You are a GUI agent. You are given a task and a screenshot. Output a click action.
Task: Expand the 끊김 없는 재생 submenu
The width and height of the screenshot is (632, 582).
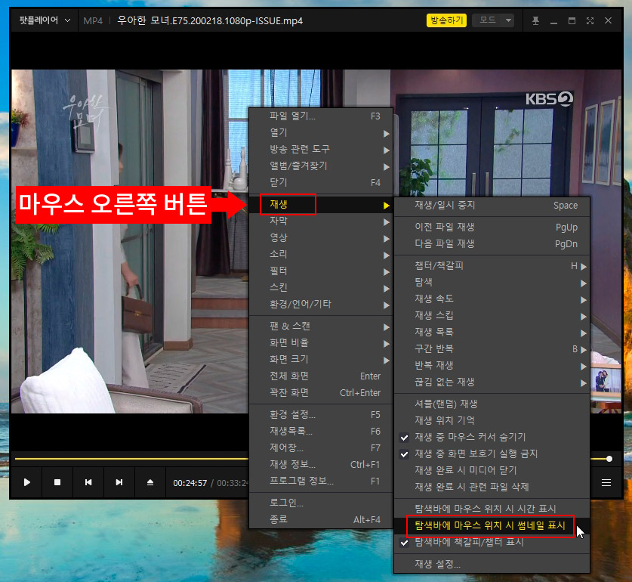(x=492, y=382)
